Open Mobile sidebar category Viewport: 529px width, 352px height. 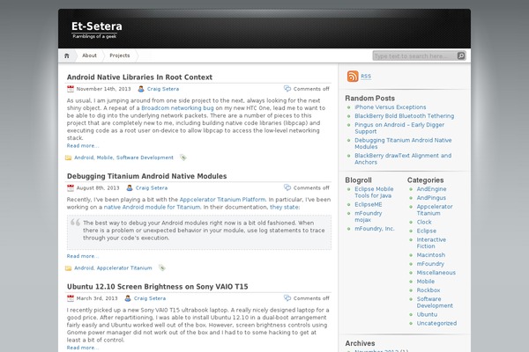(x=426, y=282)
